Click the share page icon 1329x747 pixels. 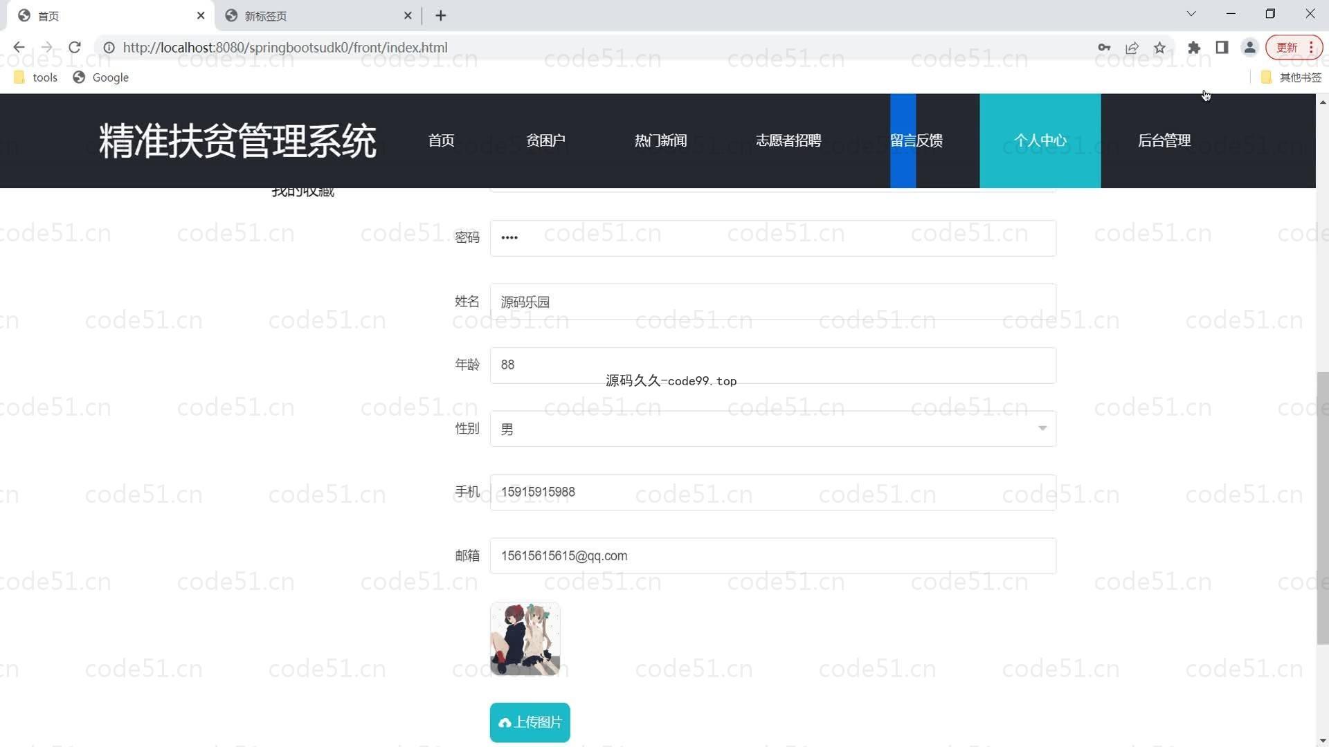tap(1132, 48)
